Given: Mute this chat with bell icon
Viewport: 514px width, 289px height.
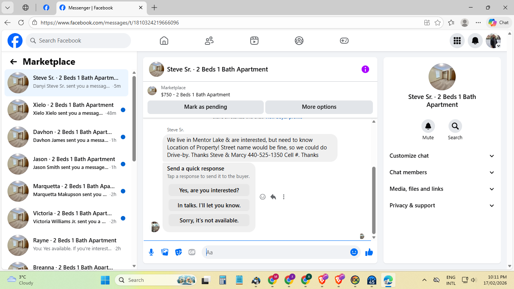Looking at the screenshot, I should pyautogui.click(x=428, y=126).
